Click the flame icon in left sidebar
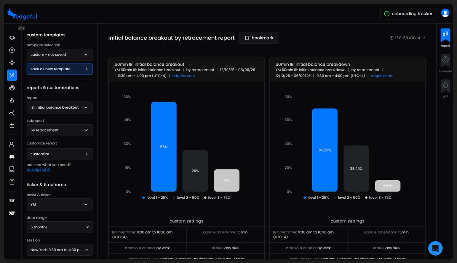The width and height of the screenshot is (457, 263). tap(12, 100)
